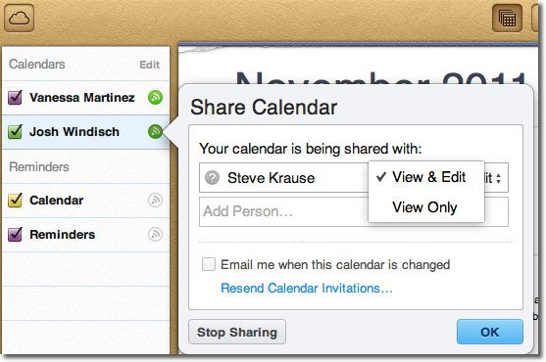This screenshot has width=546, height=362.
Task: Toggle Vanessa Martinez calendar checkbox
Action: pos(15,97)
